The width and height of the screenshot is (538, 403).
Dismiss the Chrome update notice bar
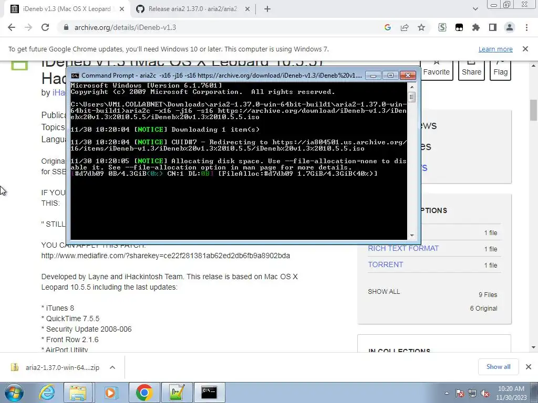point(525,49)
